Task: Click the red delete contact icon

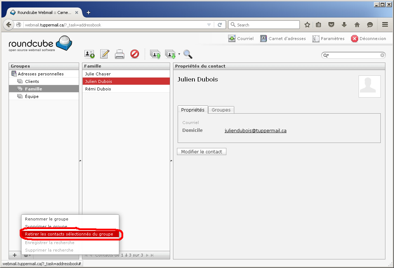Action: pos(134,54)
